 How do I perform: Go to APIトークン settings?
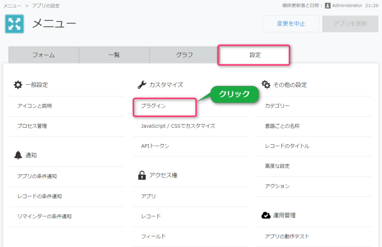point(155,146)
